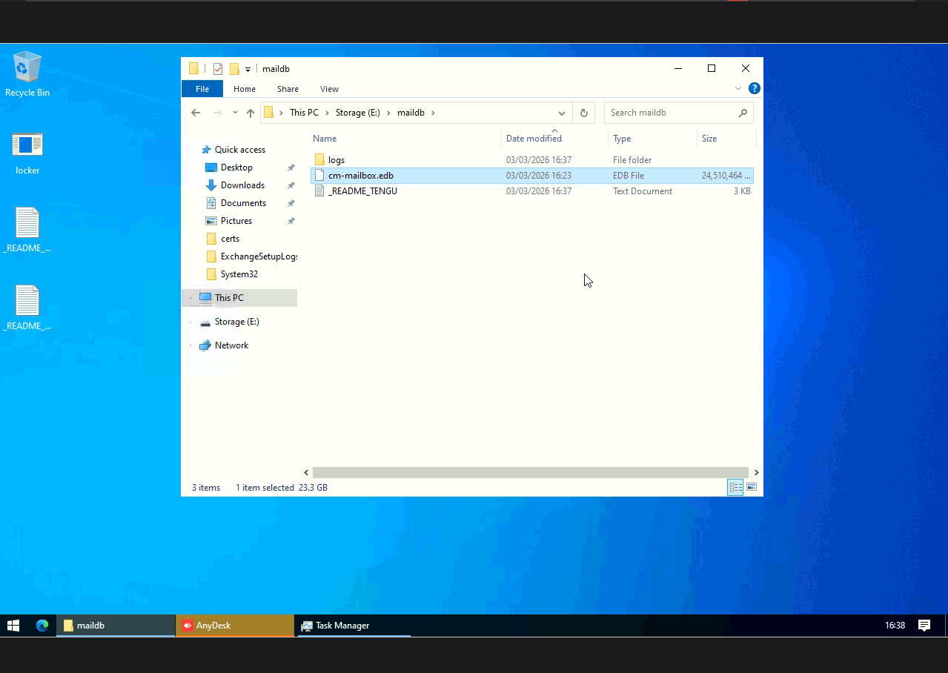Click the horizontal scrollbar thumb
948x673 pixels.
[x=530, y=472]
